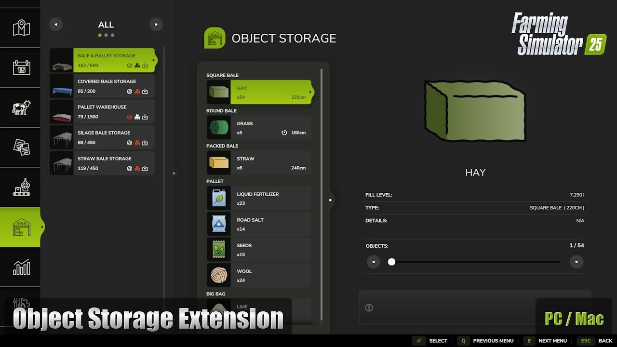This screenshot has width=617, height=347.
Task: Click bale icon on Covered Bale Storage row
Action: tap(129, 92)
